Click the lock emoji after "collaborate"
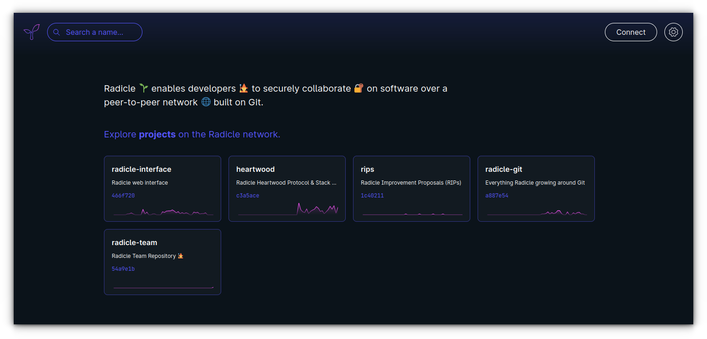This screenshot has width=707, height=339. click(x=359, y=88)
